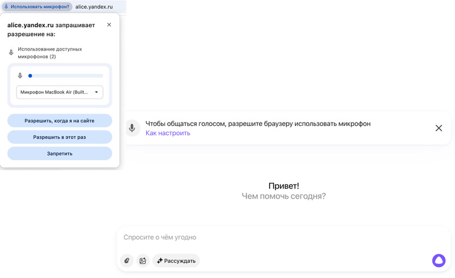Deny microphone access with "Запретить"
Viewport: 455px width, 278px height.
click(60, 154)
